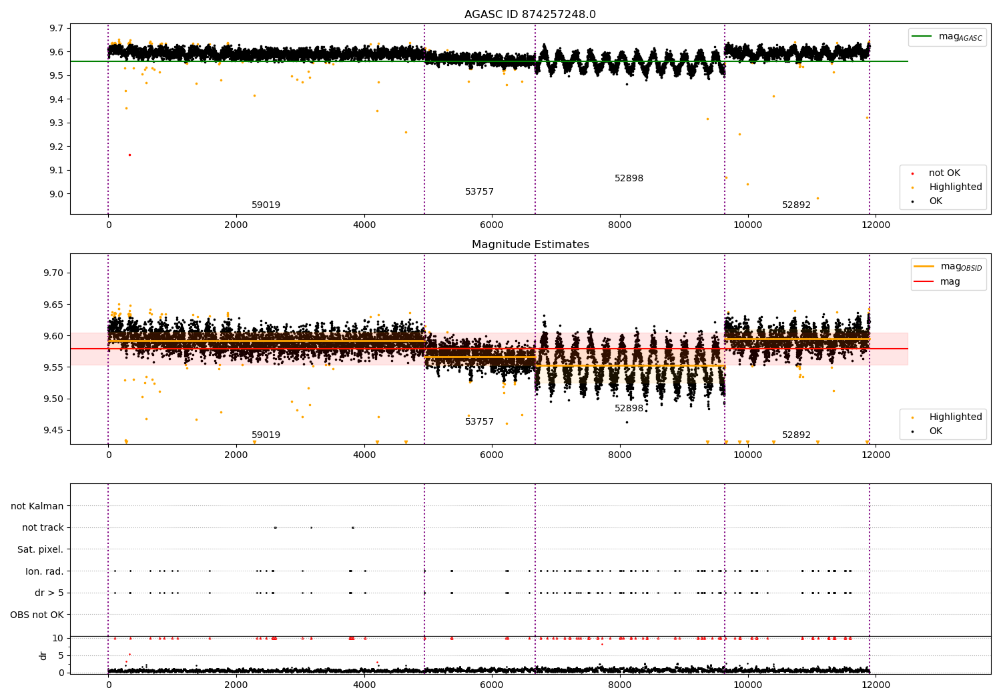Click the 5 tick on the dr axis

tap(61, 655)
